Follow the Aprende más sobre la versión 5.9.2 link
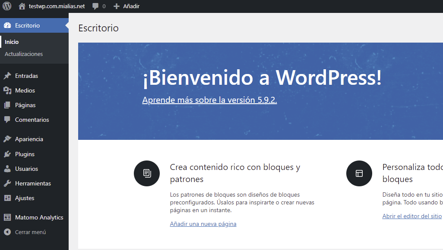The width and height of the screenshot is (443, 250). [210, 100]
